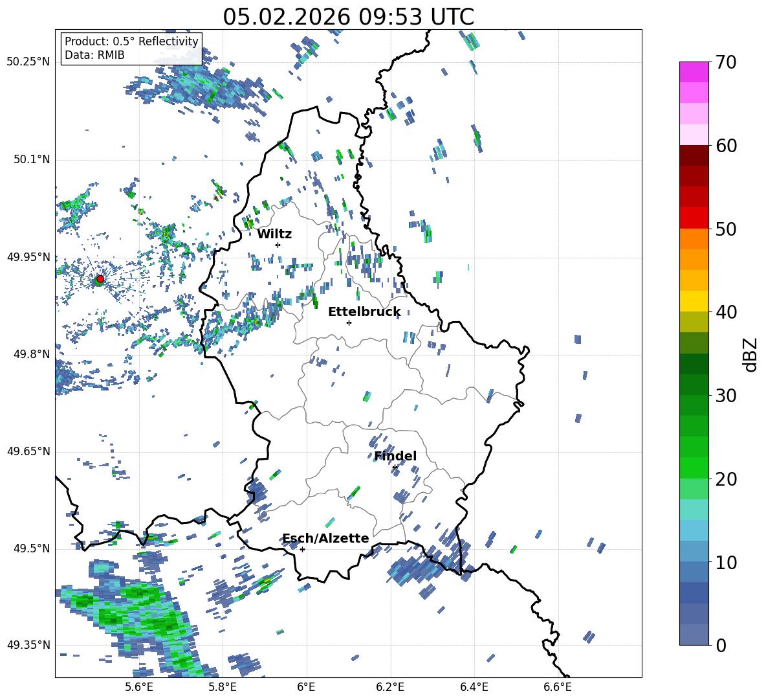766x700 pixels.
Task: Click the bright red 50 dBZ colorbar segment
Action: pyautogui.click(x=694, y=218)
